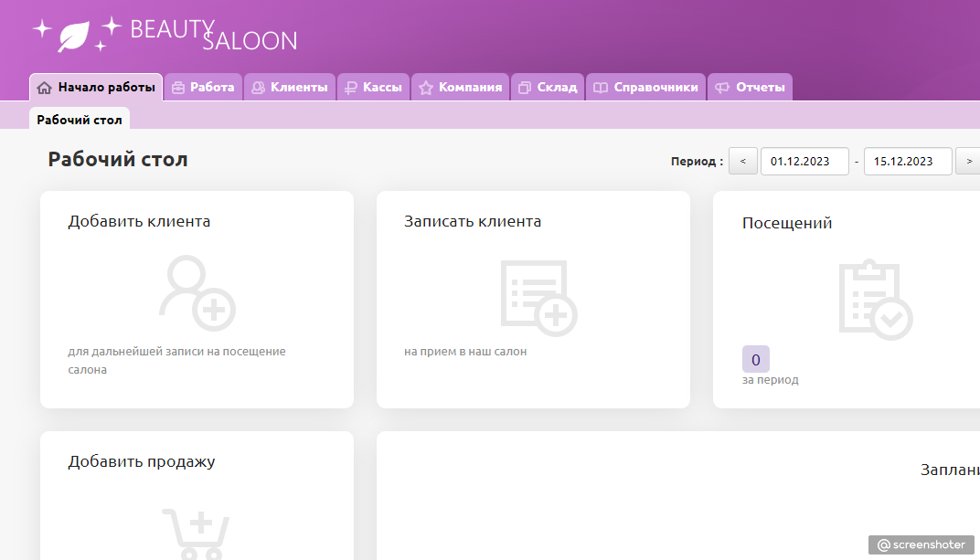Click the appointment list-plus icon
Screen dimensions: 980x560
[x=538, y=298]
